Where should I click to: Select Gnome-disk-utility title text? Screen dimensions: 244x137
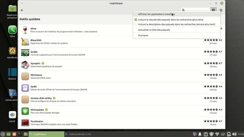[41, 98]
